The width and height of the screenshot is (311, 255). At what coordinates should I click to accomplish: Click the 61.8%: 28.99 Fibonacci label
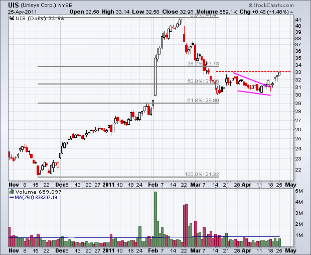coord(203,101)
